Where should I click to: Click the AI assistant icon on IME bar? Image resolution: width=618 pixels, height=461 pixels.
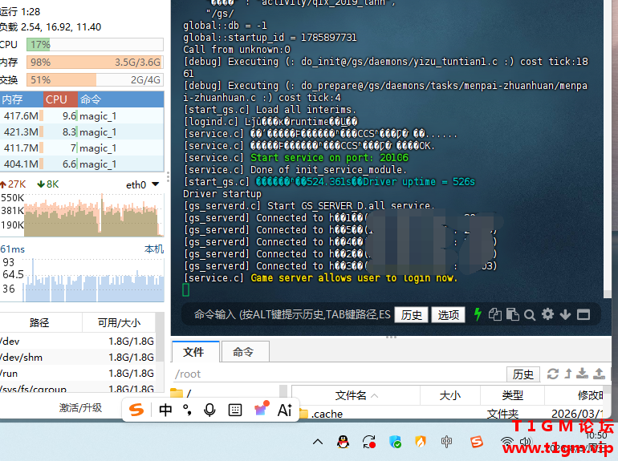(x=285, y=410)
